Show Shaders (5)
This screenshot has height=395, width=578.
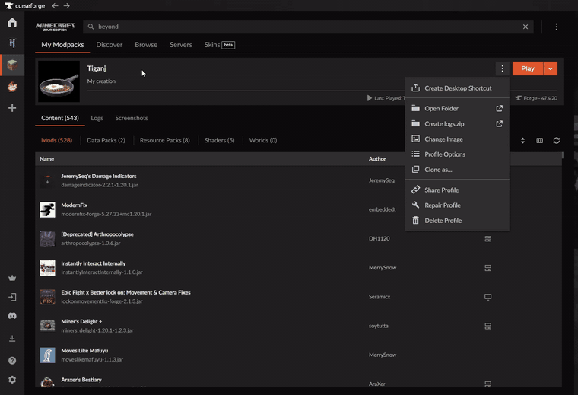coord(219,141)
